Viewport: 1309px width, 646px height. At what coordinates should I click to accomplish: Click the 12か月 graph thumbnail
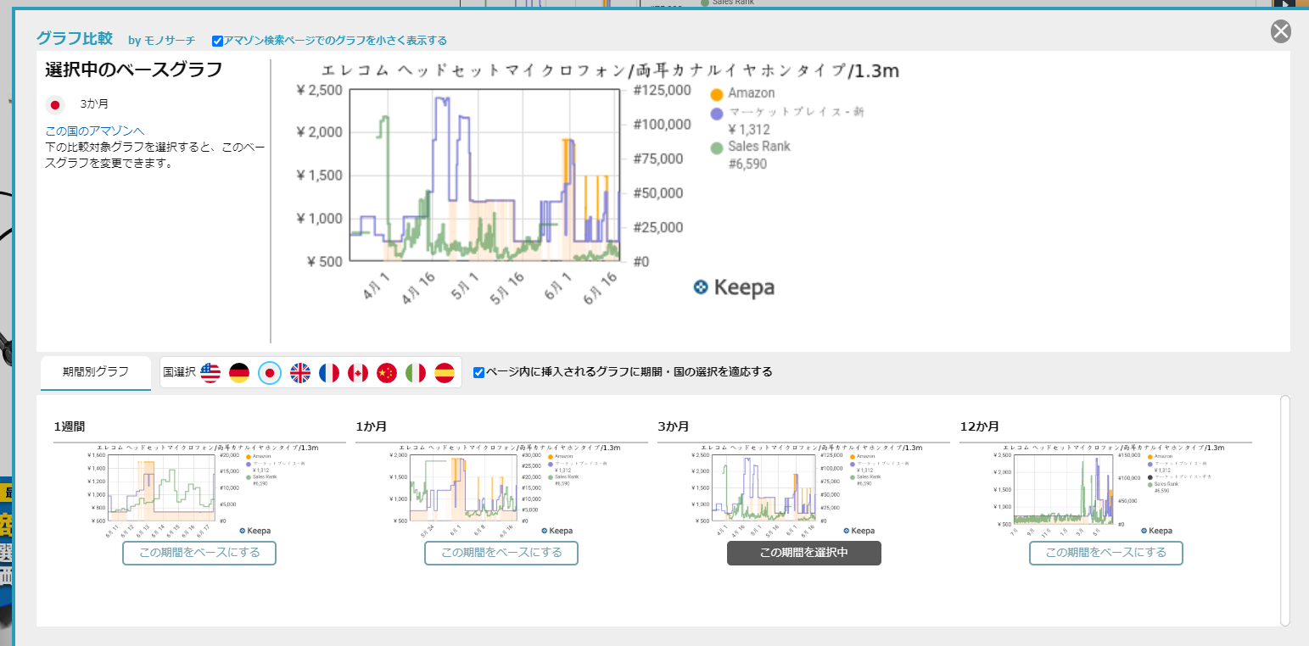pyautogui.click(x=1106, y=489)
